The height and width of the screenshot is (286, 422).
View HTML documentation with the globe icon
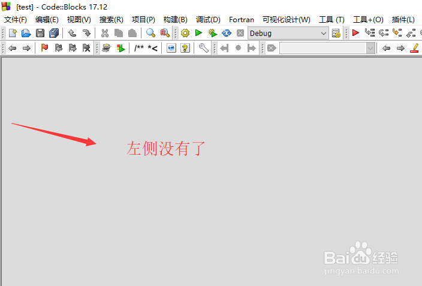[x=171, y=48]
